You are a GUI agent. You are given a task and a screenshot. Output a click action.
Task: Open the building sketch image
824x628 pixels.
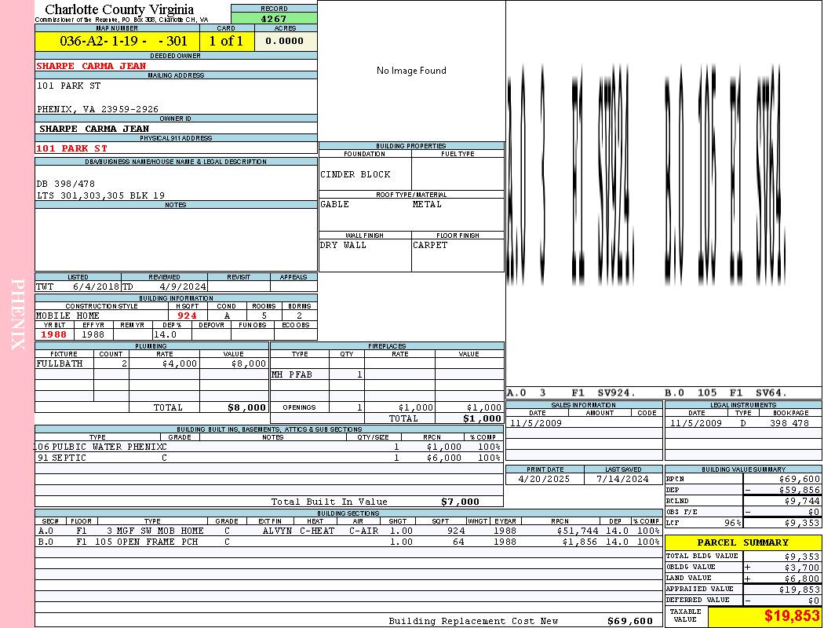pos(663,188)
